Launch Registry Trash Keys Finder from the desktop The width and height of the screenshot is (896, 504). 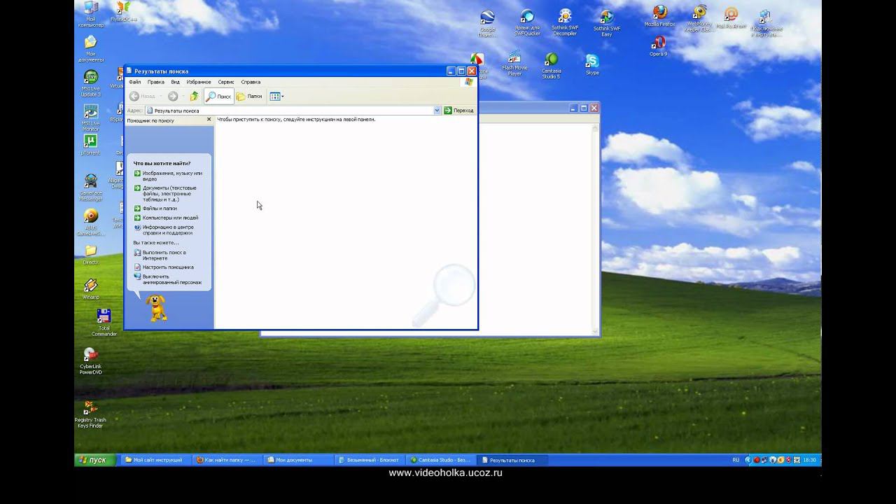90,413
